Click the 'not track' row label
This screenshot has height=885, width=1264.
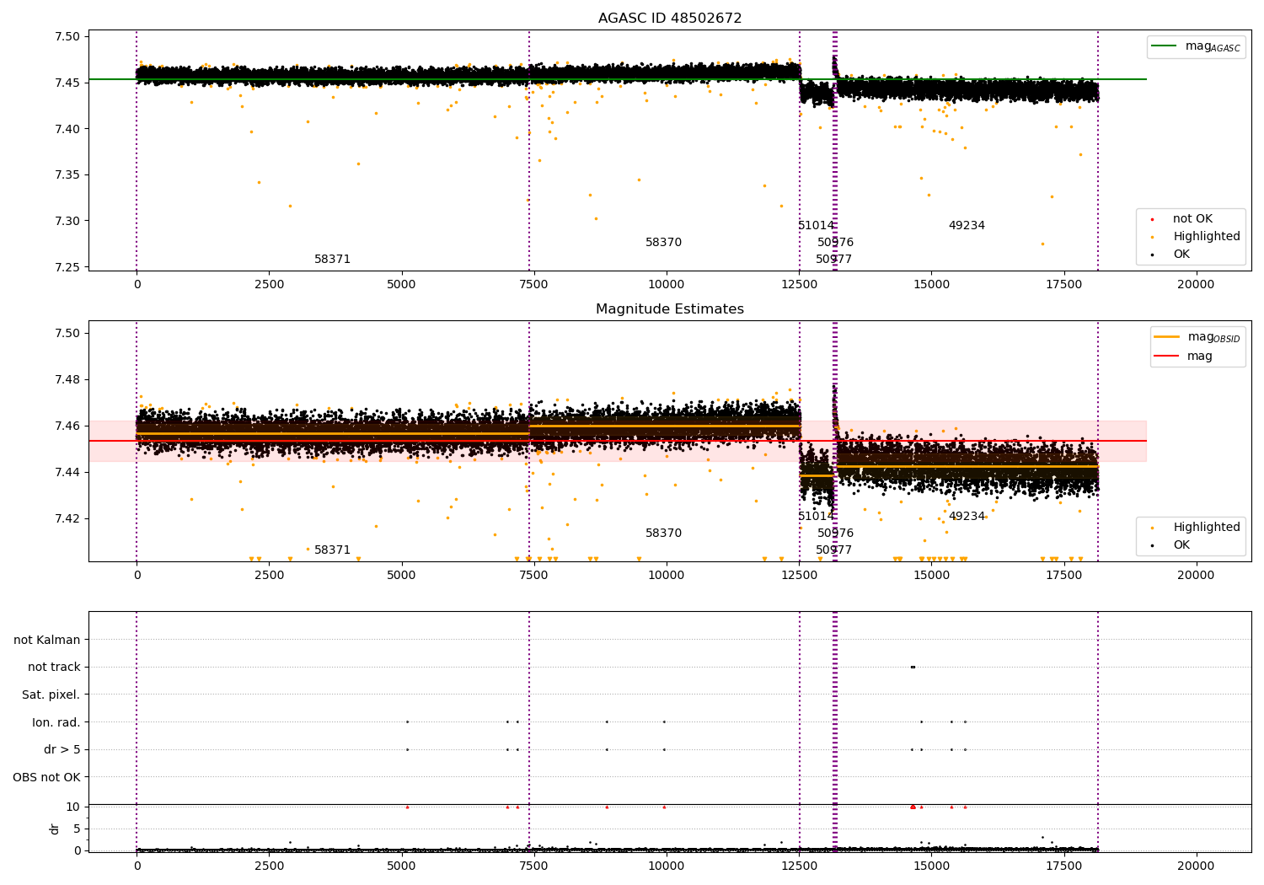pos(54,668)
